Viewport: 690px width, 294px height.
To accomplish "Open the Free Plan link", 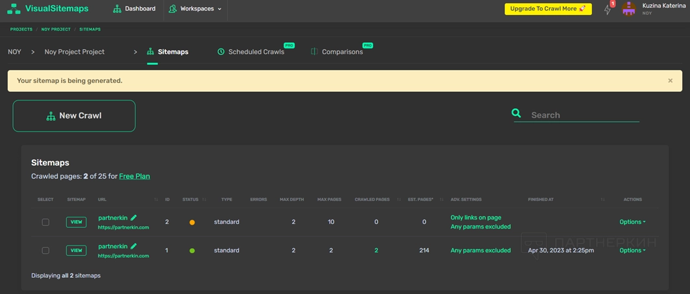I will (x=134, y=176).
